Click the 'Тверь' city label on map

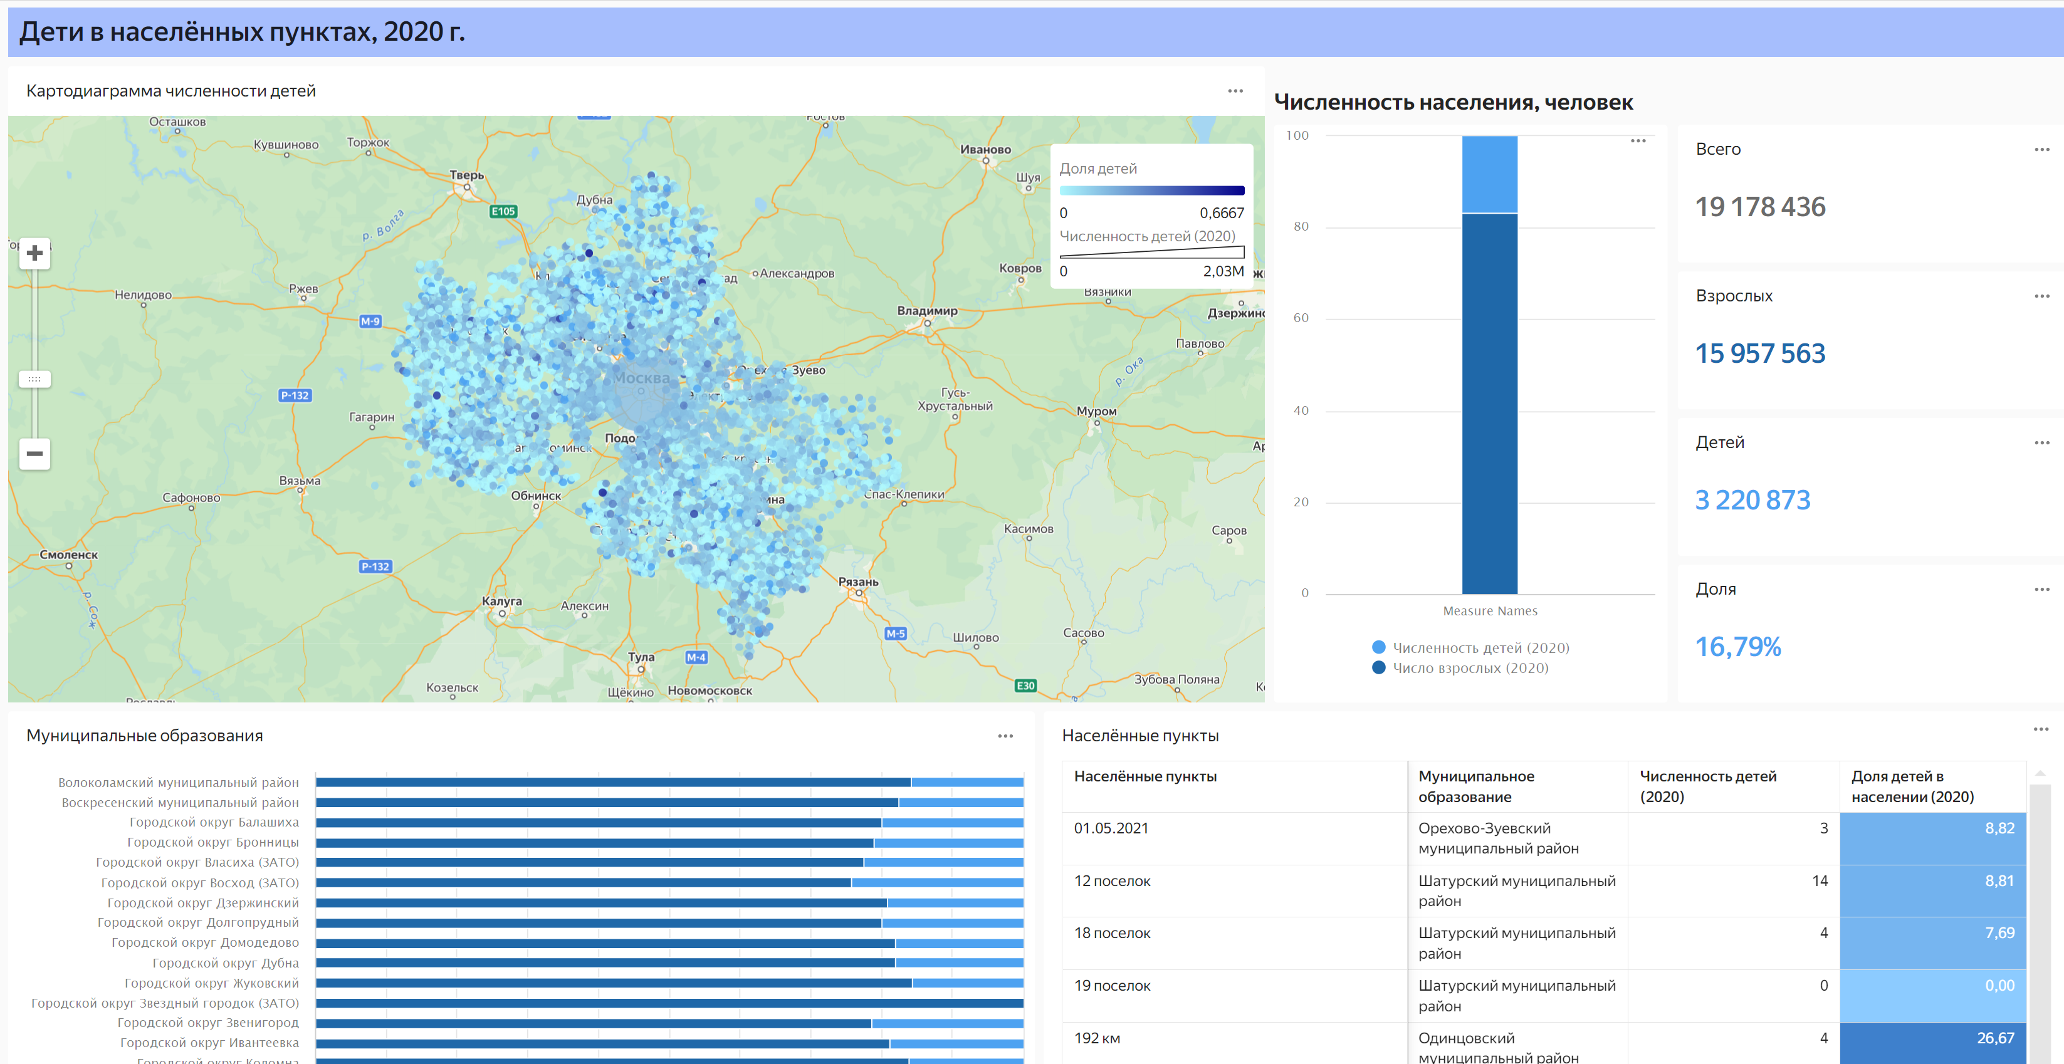tap(466, 175)
